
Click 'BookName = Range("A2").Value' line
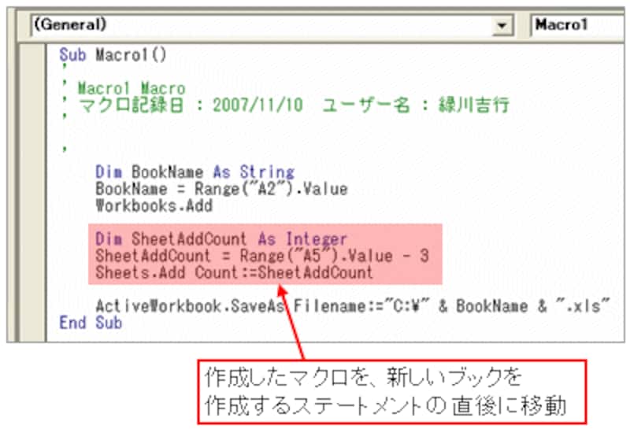coord(221,189)
